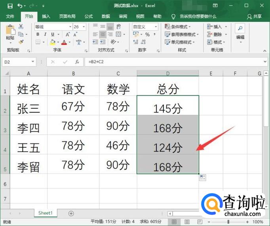
Task: Decrease decimal places
Action: tap(143, 42)
